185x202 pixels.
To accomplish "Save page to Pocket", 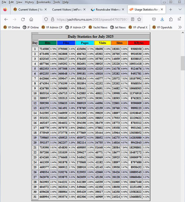I will pyautogui.click(x=154, y=19).
